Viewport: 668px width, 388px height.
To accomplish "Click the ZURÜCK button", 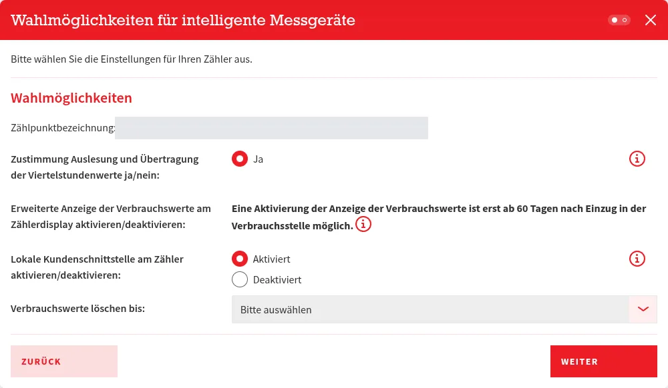I will (64, 361).
